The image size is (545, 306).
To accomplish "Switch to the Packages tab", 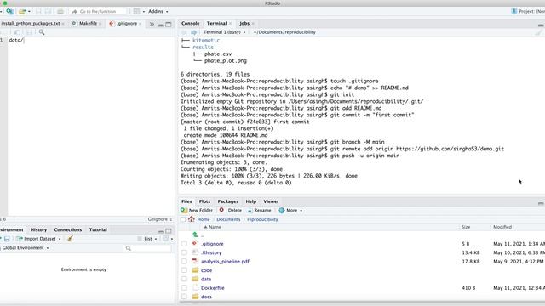I will (x=228, y=201).
